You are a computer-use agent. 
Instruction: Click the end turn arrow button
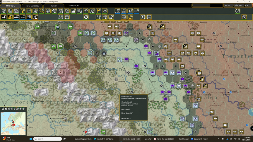pyautogui.click(x=244, y=17)
